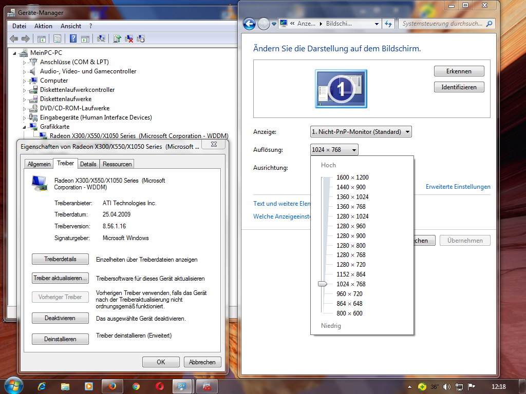The image size is (526, 394).
Task: Open the Erweiterte Einstellungen link
Action: (x=458, y=187)
